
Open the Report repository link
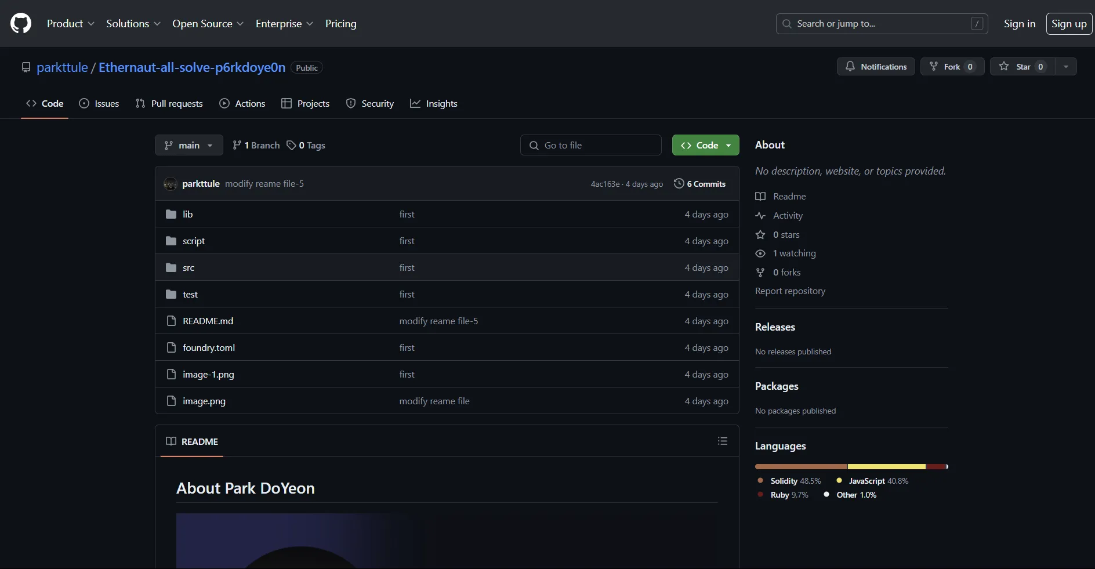[x=790, y=291]
